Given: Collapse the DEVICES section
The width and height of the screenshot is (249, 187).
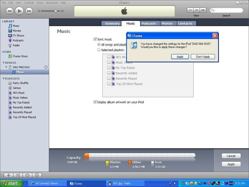Looking at the screenshot, I should click(3, 63).
